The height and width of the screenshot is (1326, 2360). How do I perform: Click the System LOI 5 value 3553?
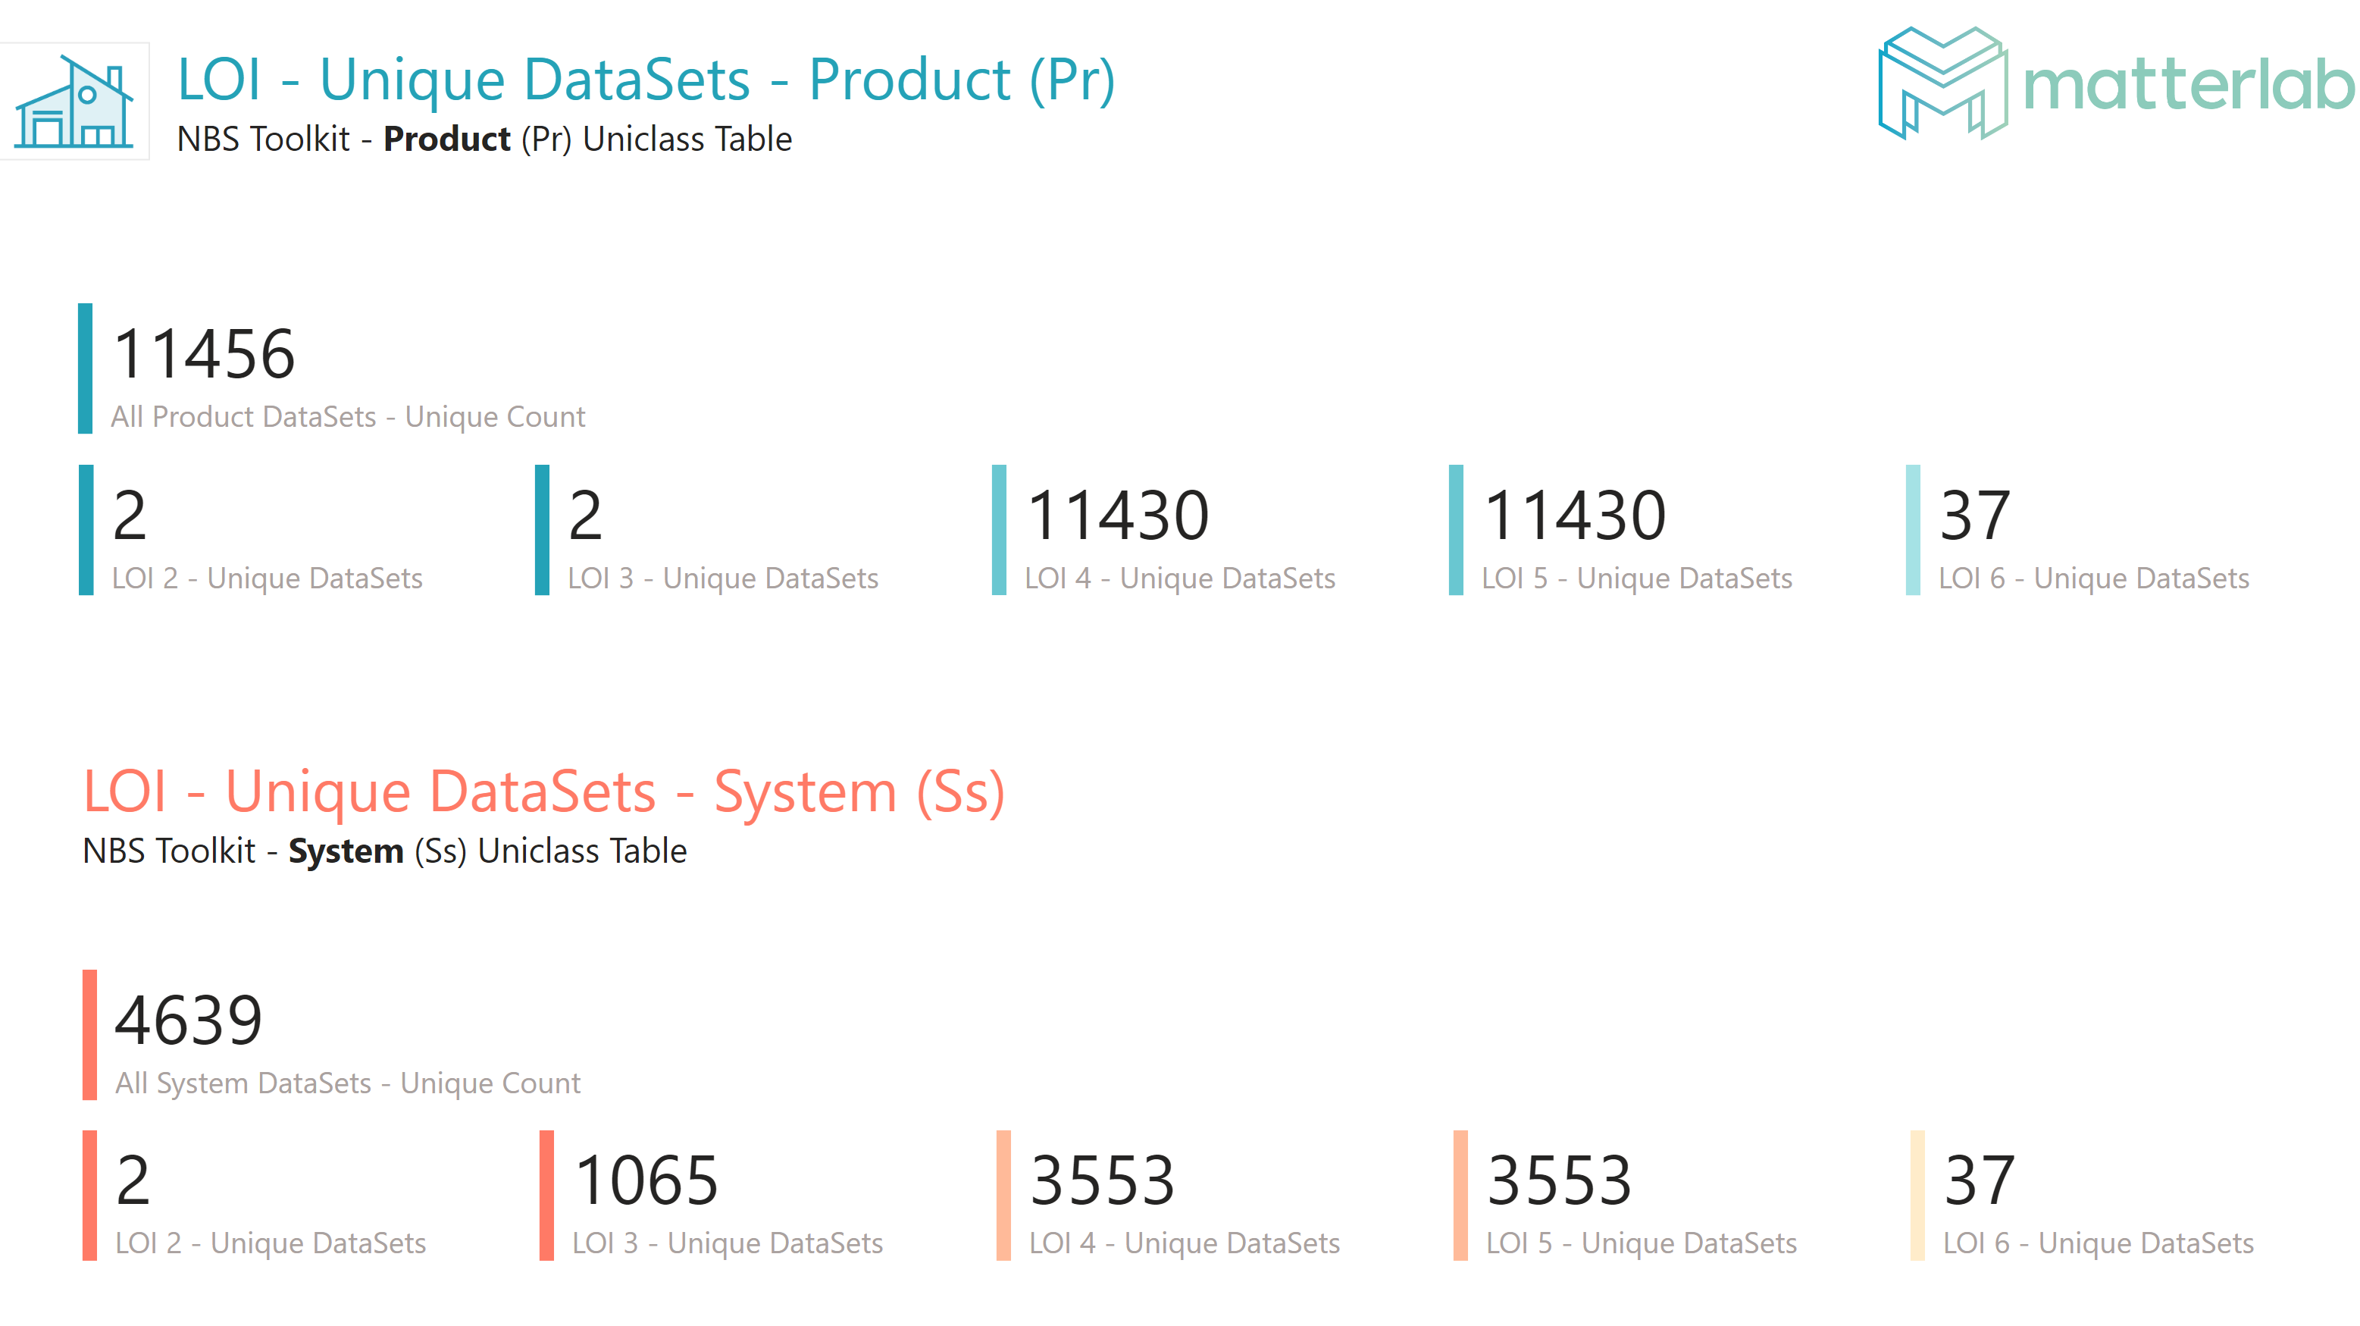coord(1559,1180)
